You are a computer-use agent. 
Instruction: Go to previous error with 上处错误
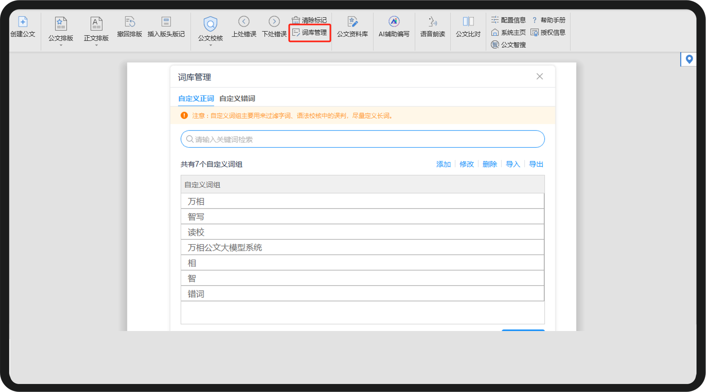244,27
